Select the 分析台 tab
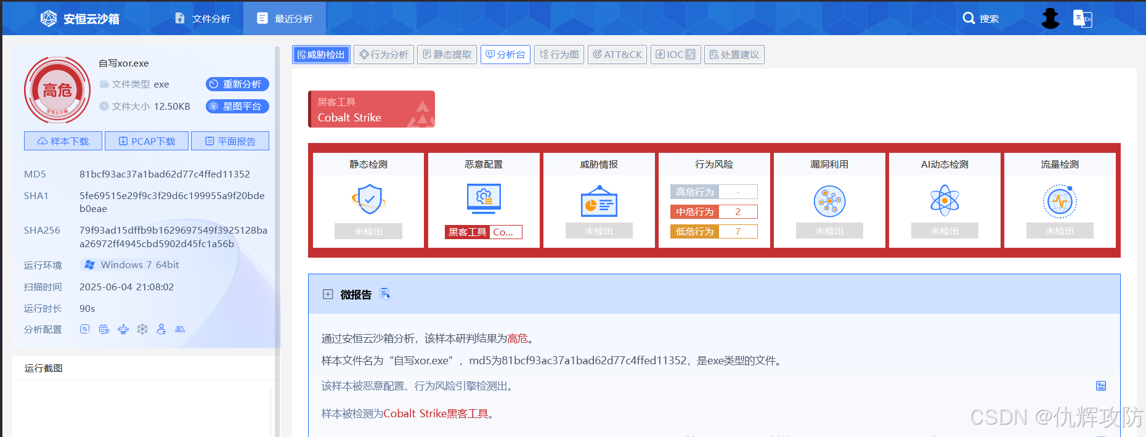The image size is (1146, 437). tap(505, 54)
